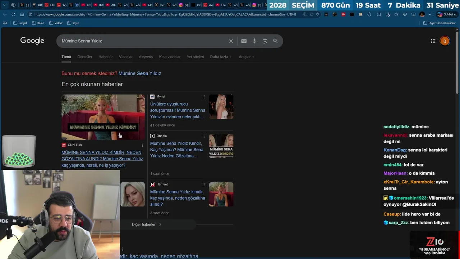Go back in browser history

5,14
